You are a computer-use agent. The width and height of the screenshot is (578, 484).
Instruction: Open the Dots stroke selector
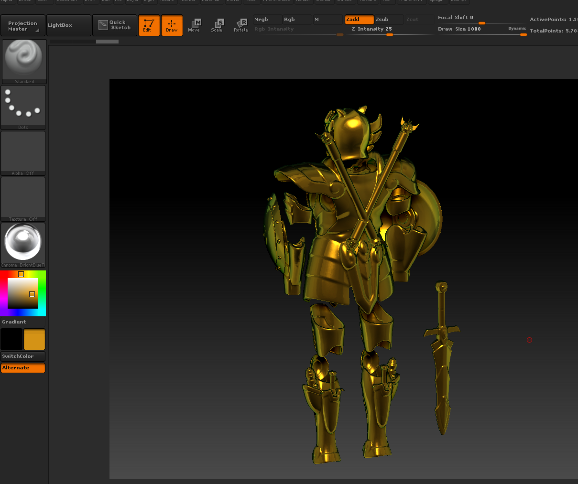point(23,108)
